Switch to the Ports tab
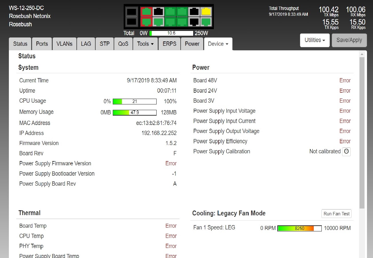 click(42, 44)
